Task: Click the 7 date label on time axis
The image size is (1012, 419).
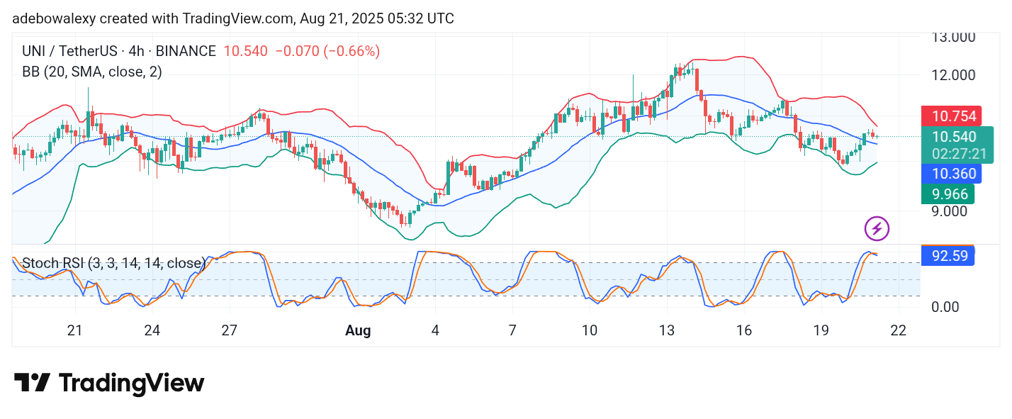Action: (512, 330)
